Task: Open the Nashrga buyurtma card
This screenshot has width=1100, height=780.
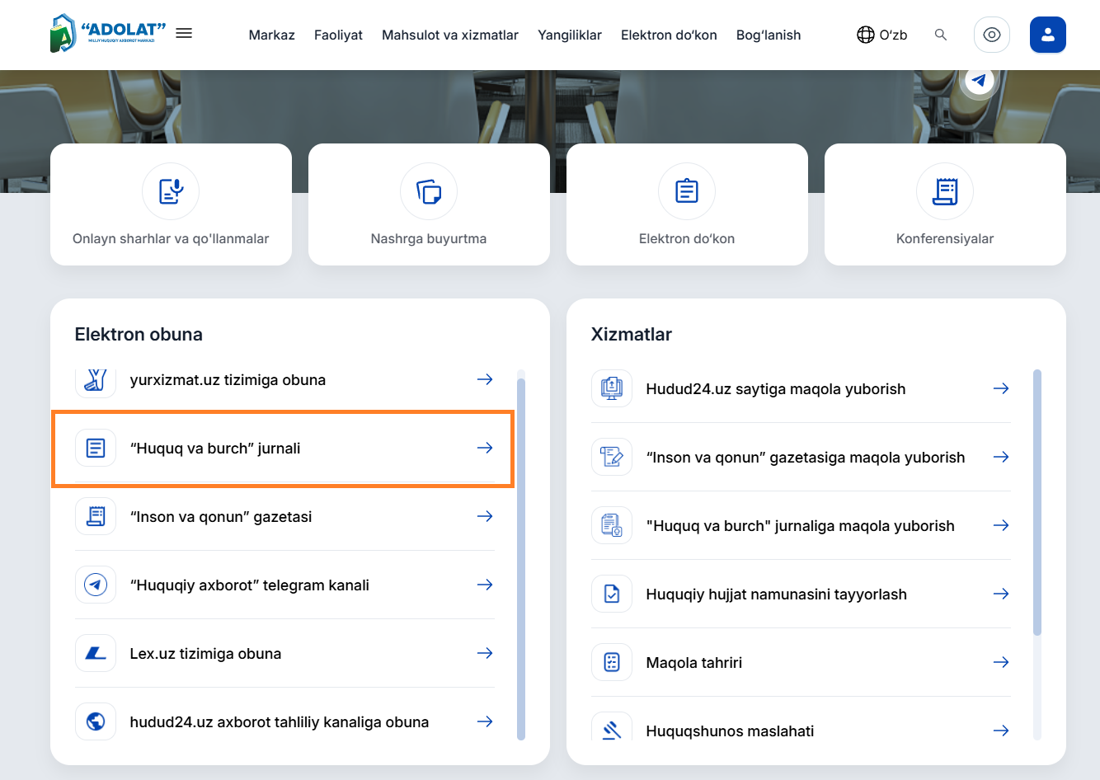Action: [x=429, y=204]
